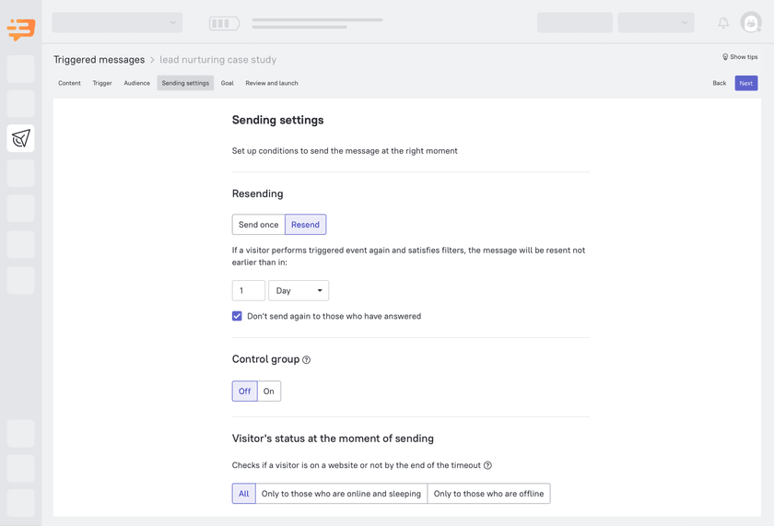Expand the top-right header dropdown
Image resolution: width=774 pixels, height=526 pixels.
pos(656,22)
